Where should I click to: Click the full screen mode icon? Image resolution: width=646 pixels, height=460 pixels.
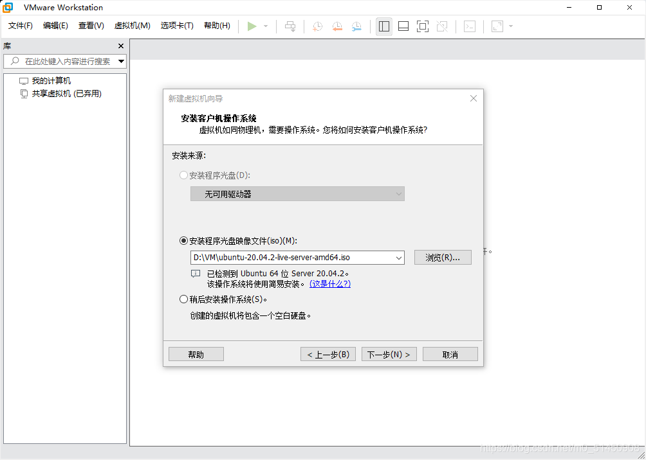coord(423,26)
